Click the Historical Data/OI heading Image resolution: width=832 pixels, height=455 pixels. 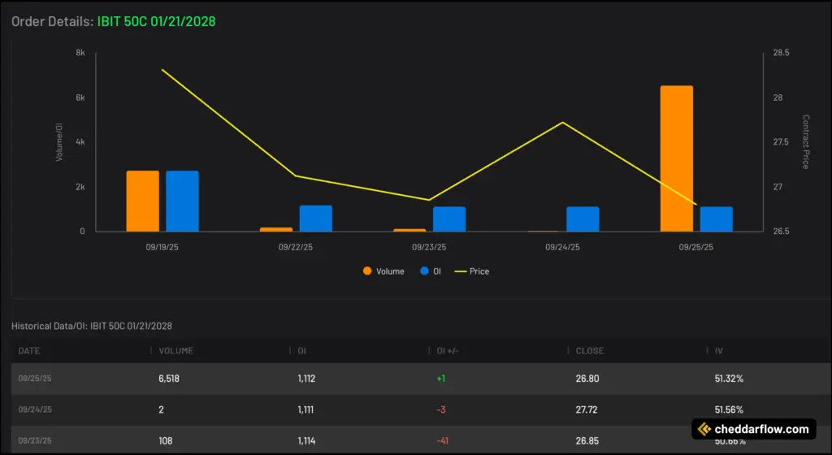coord(92,326)
